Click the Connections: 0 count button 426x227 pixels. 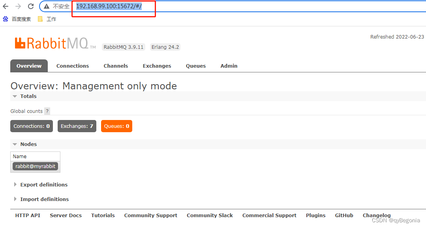32,126
